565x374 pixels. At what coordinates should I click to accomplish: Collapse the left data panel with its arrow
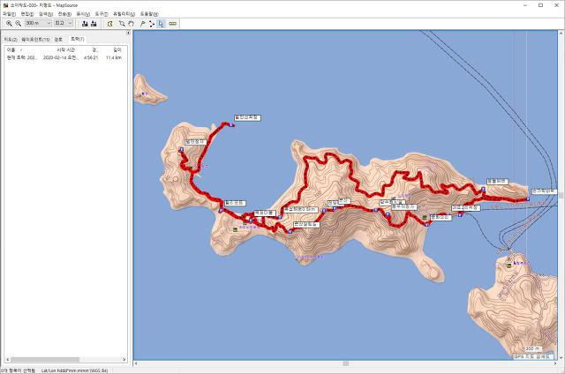click(128, 33)
